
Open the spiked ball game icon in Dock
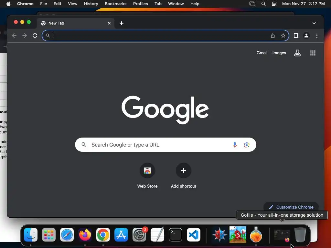(x=219, y=235)
